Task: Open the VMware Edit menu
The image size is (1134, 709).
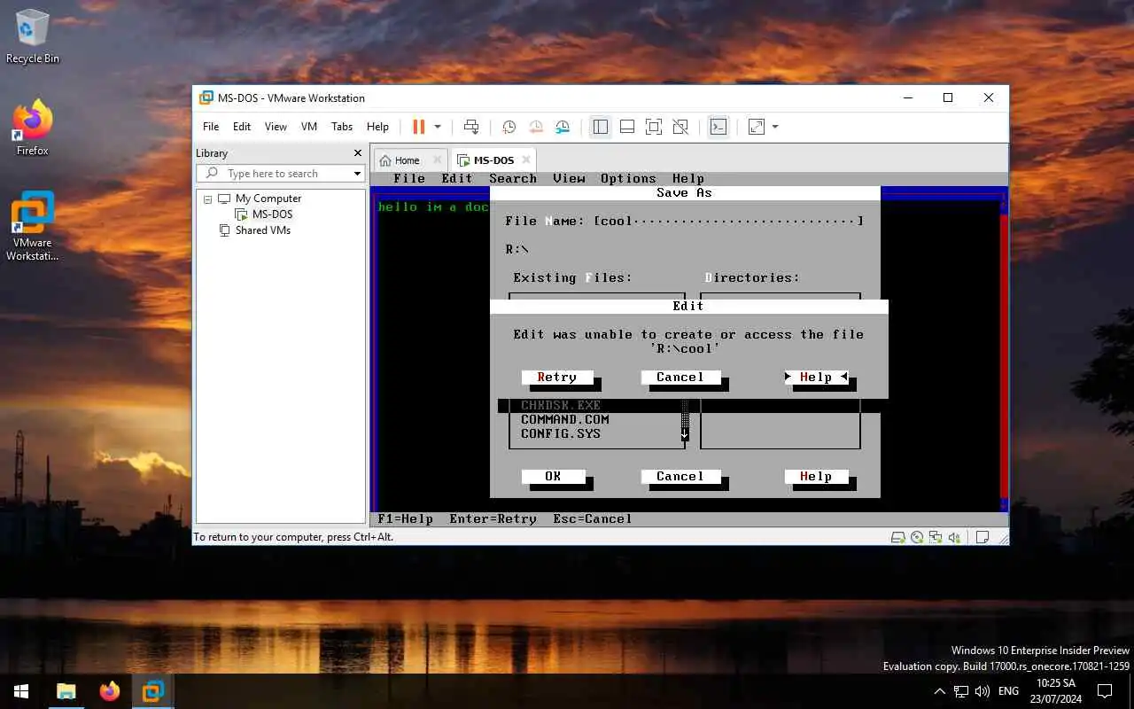Action: pyautogui.click(x=242, y=127)
